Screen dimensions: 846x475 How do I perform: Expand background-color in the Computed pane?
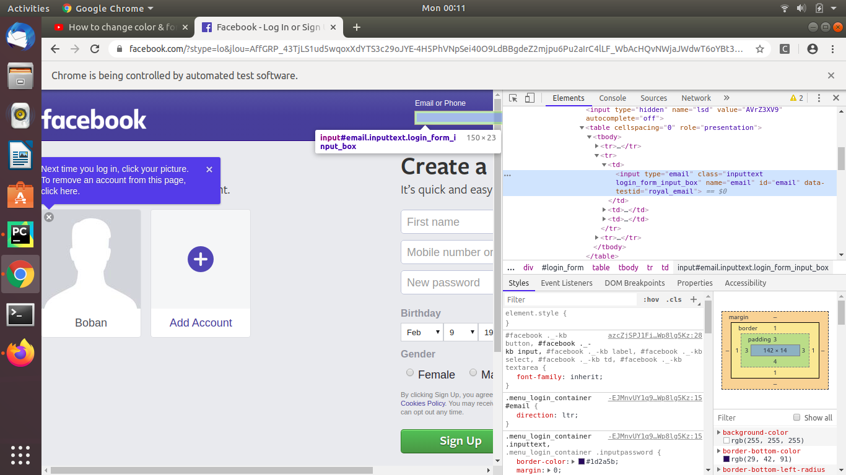[x=719, y=432]
